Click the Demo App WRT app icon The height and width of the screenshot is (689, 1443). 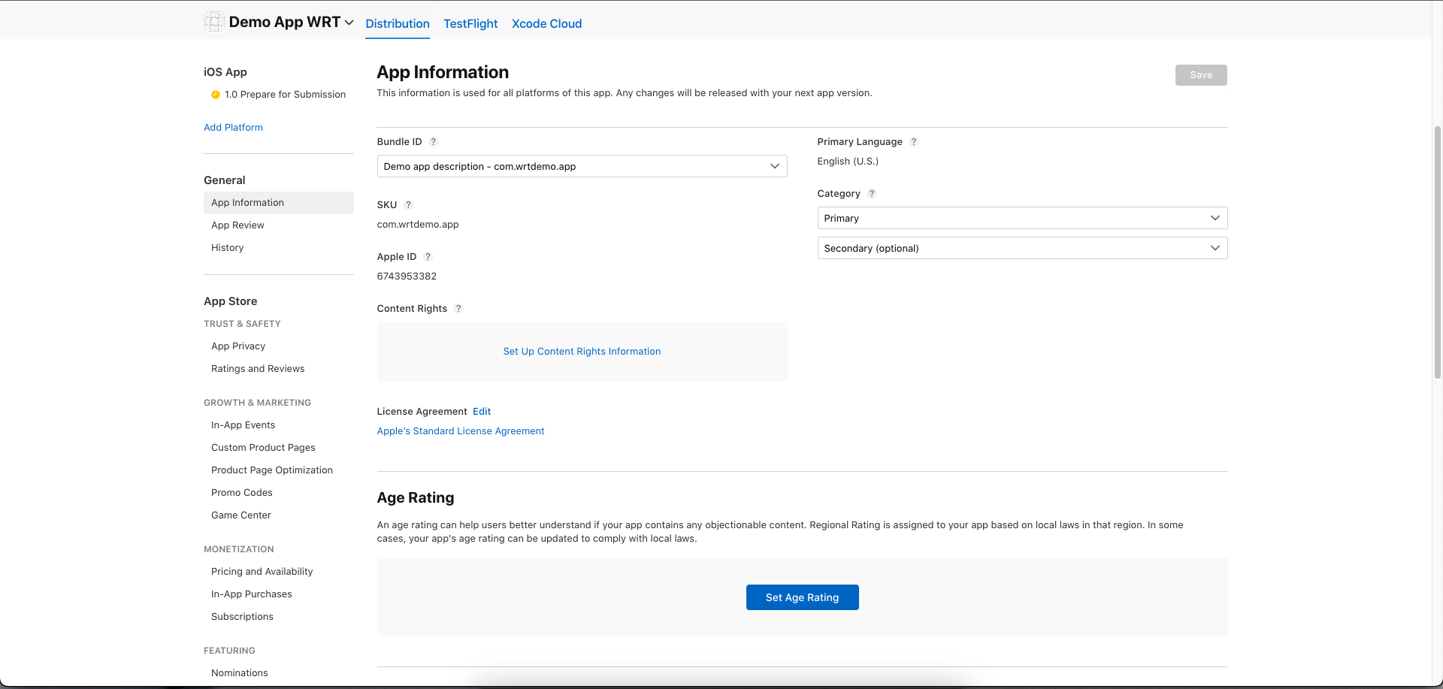tap(214, 22)
